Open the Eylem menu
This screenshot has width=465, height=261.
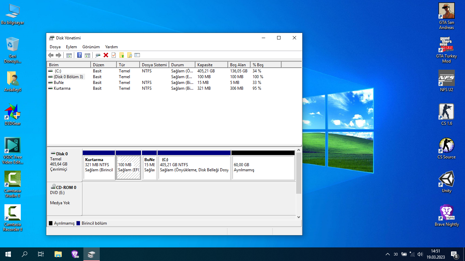pyautogui.click(x=71, y=47)
